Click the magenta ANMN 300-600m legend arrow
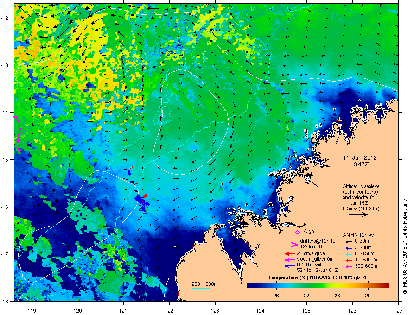Screen dimensions: 408x315 pos(349,266)
